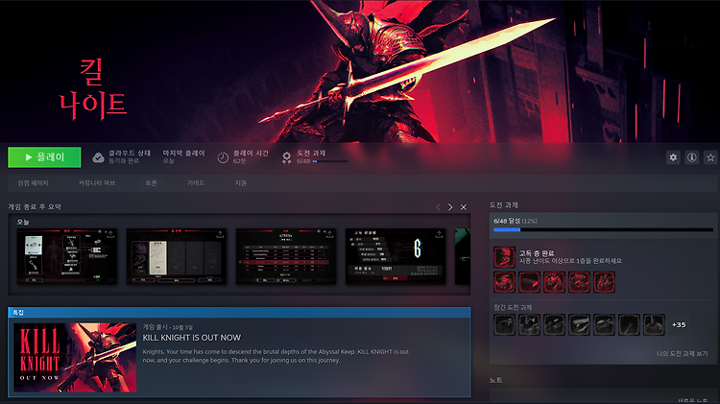Share the equipment loadout screenshot via upload icon

pos(110,234)
